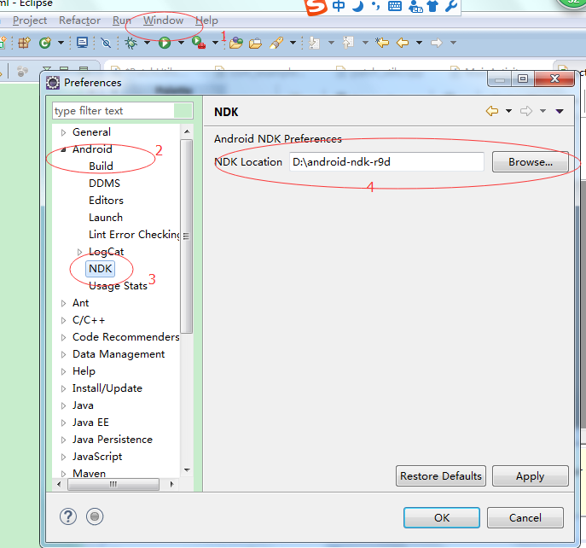
Task: Expand the C/C++ preferences node
Action: [63, 320]
